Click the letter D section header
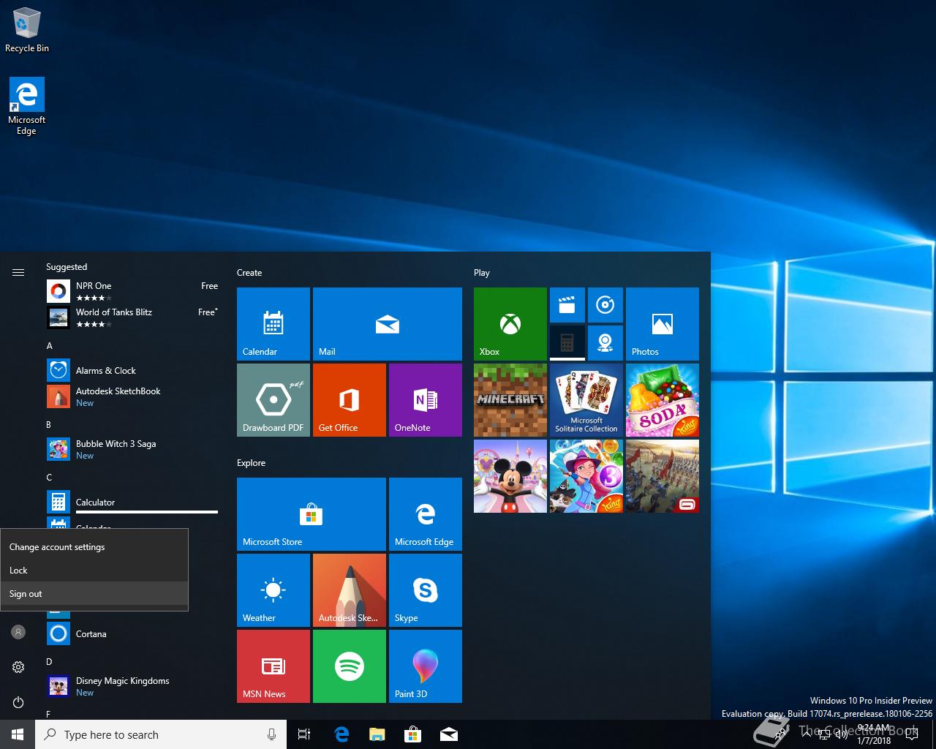The width and height of the screenshot is (936, 749). tap(49, 661)
